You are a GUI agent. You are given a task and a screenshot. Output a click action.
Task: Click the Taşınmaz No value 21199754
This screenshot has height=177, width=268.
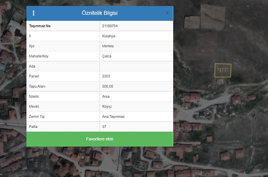(110, 26)
